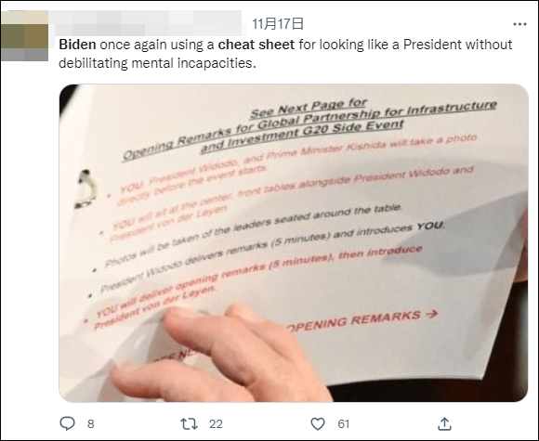Click the bold word Biden

[x=77, y=45]
